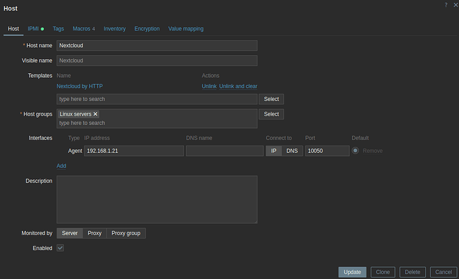Screen dimensions: 459x279
Task: Set Monitored by Proxy
Action: point(94,233)
